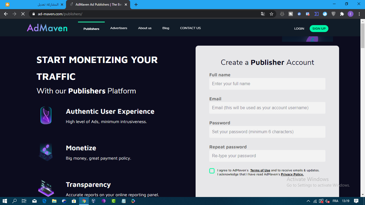Click the green SIGN UP button
Image resolution: width=365 pixels, height=205 pixels.
[x=319, y=29]
